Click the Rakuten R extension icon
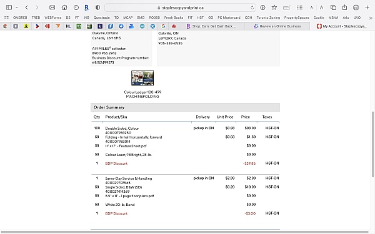The height and width of the screenshot is (234, 375). [87, 7]
